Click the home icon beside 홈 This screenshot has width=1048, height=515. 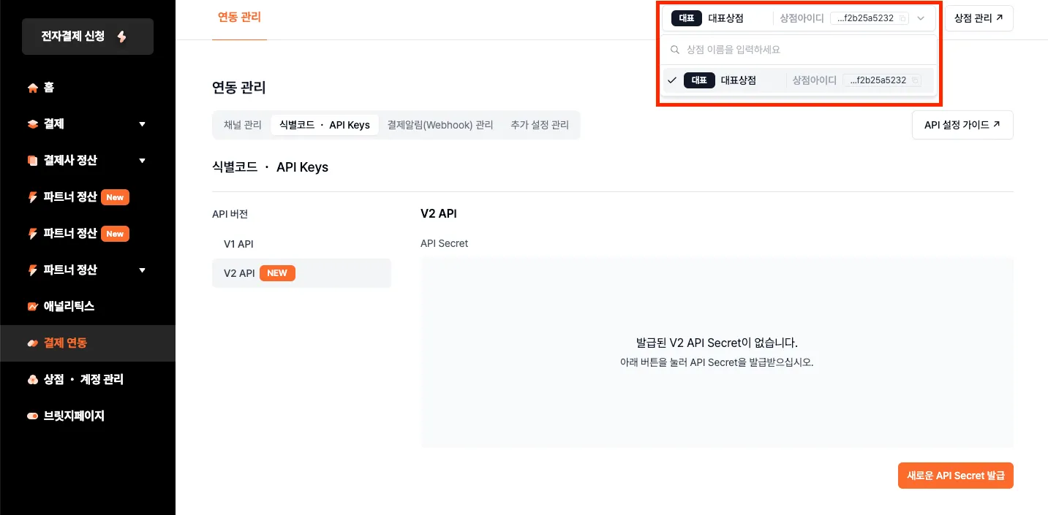32,88
